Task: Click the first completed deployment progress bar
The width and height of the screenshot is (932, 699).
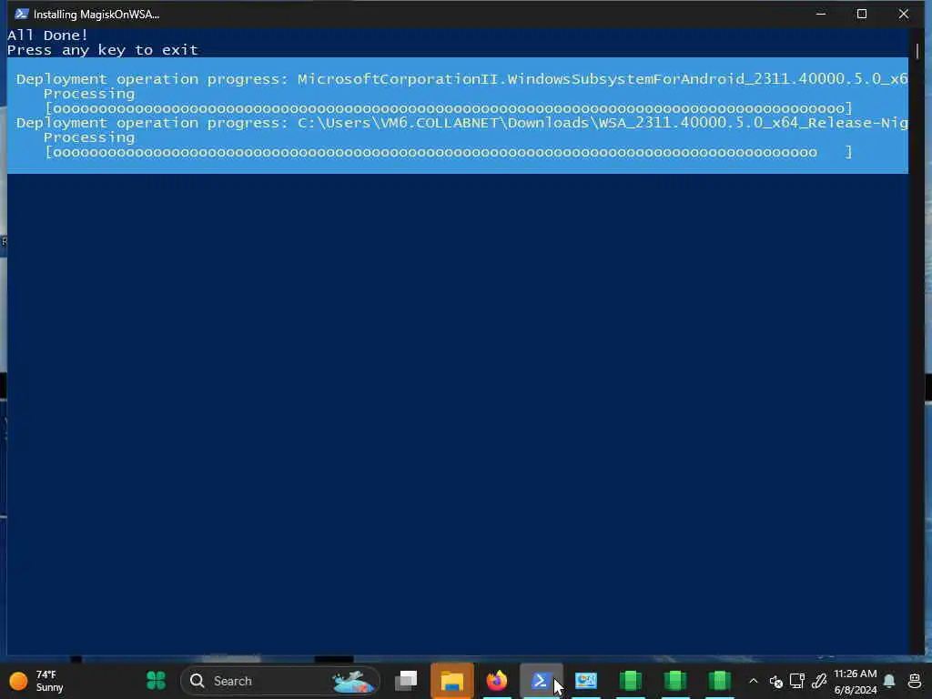Action: [449, 108]
